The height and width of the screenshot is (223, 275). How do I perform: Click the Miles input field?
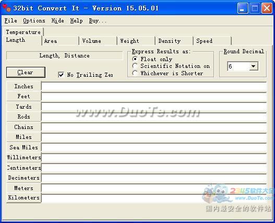tap(154, 137)
